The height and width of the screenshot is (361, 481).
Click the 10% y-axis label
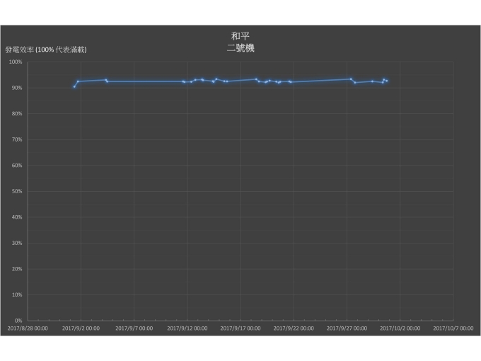click(17, 294)
